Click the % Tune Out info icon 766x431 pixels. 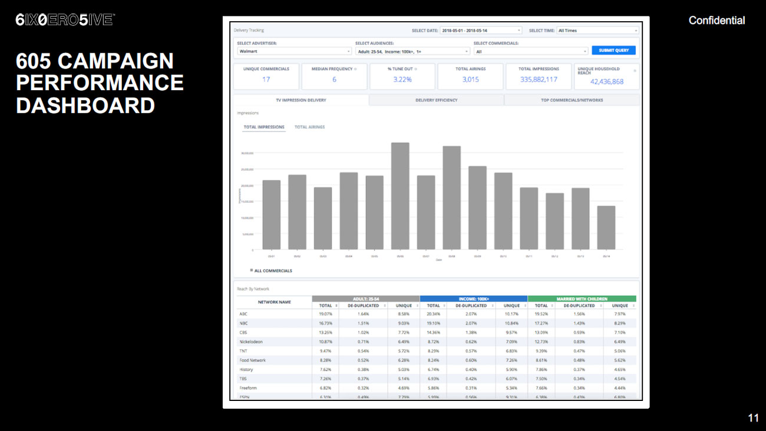click(x=415, y=69)
